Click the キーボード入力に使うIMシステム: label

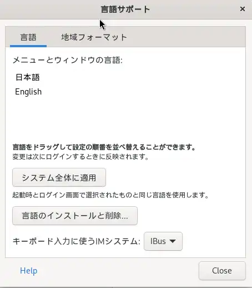(77, 241)
